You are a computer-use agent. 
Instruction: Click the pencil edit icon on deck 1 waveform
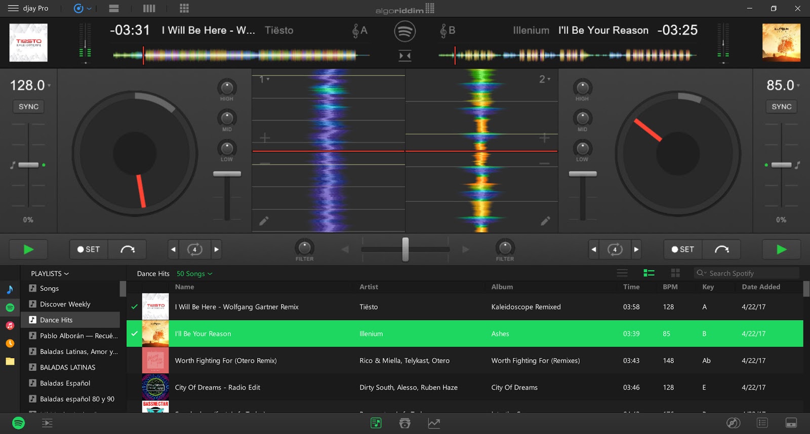[264, 221]
